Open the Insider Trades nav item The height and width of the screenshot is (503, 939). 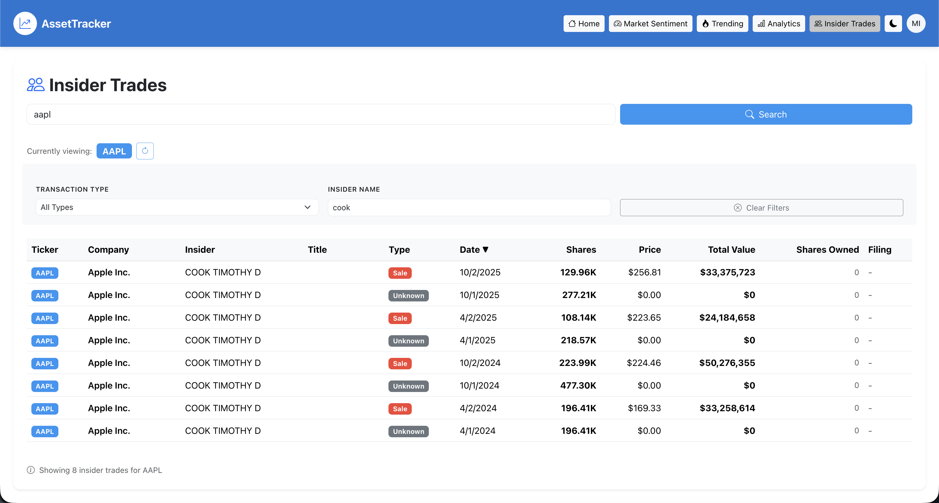(845, 23)
